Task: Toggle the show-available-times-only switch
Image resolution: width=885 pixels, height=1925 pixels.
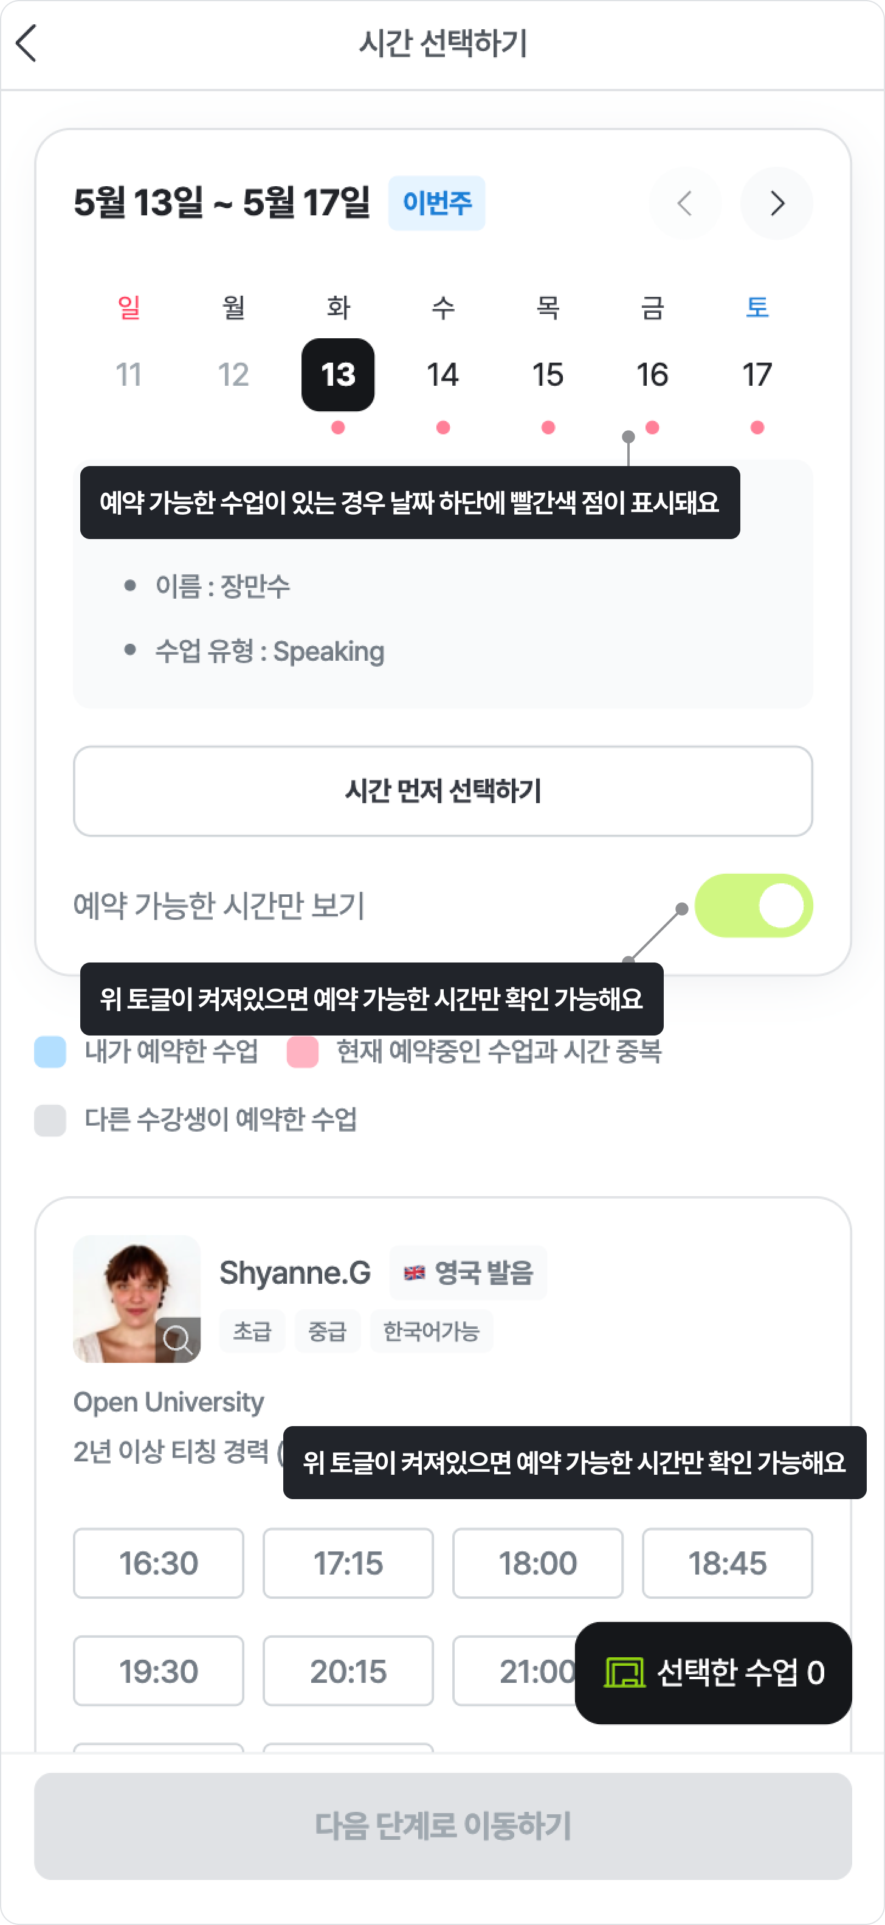Action: point(754,906)
